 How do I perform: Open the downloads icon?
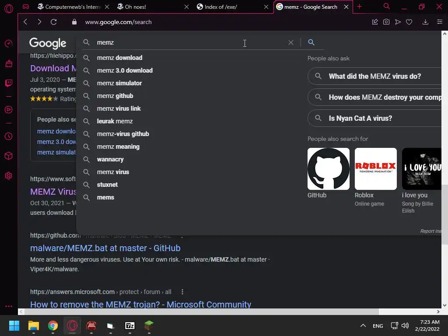(x=425, y=22)
